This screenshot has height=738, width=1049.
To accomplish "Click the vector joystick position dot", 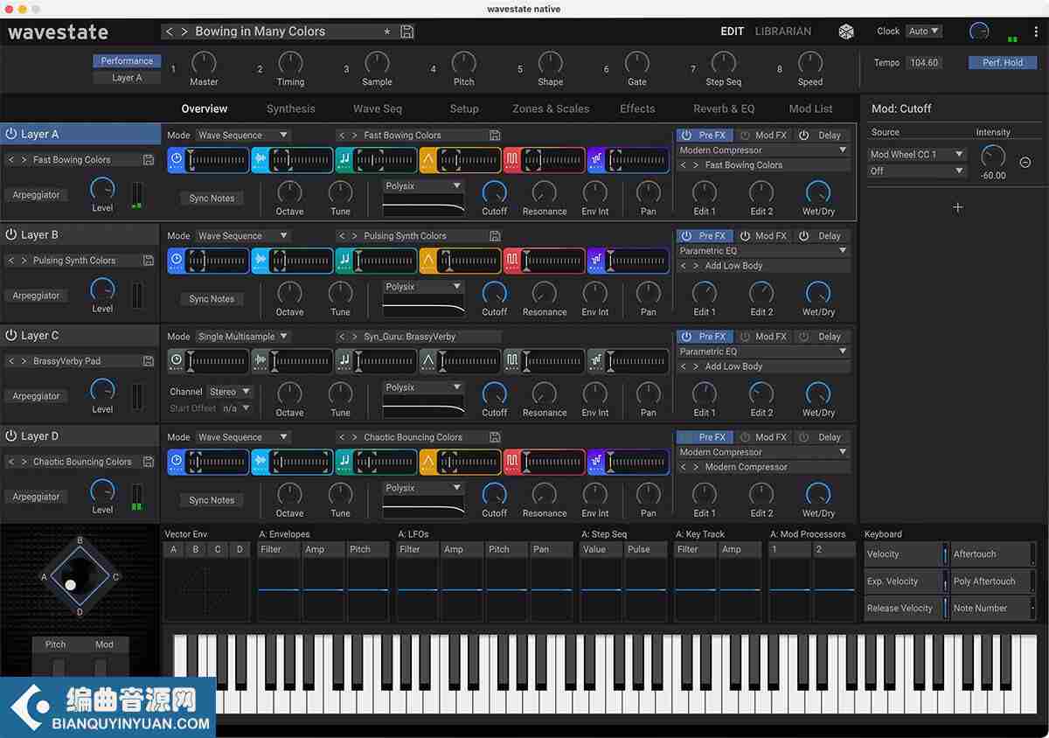I will coord(70,585).
